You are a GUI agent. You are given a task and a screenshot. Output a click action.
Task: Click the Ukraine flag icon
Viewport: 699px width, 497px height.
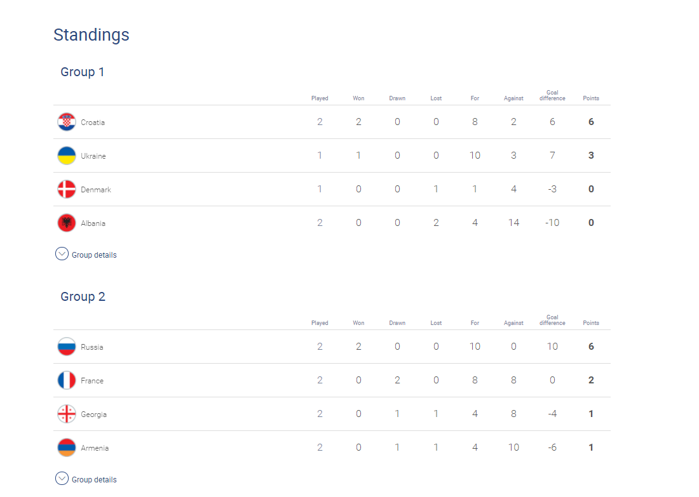point(67,156)
